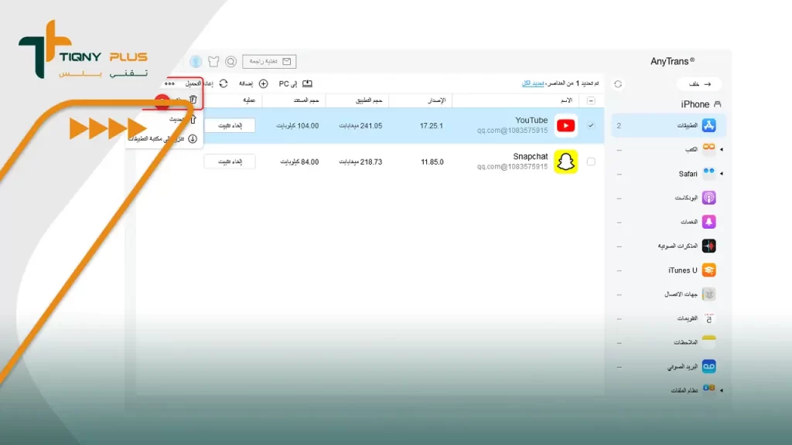Screen dimensions: 792x445
Task: Open the Apps (التطبيقات) category in sidebar
Action: [x=669, y=126]
